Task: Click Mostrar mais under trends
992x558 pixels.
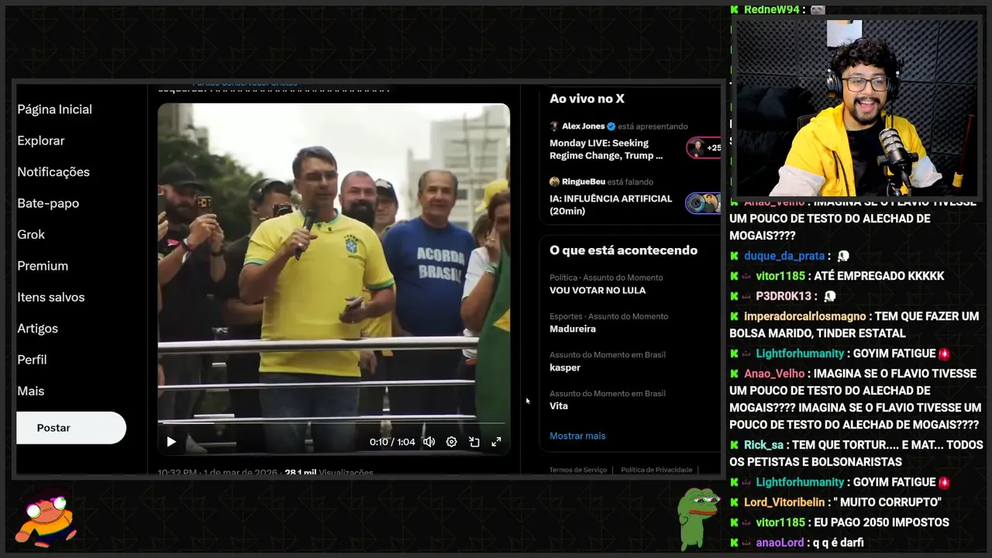Action: (x=577, y=436)
